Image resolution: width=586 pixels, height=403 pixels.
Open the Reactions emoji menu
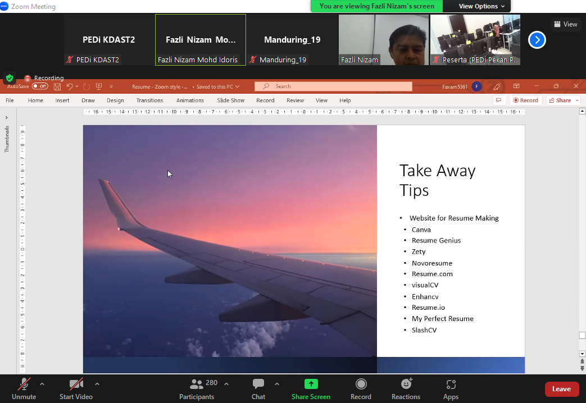(406, 384)
